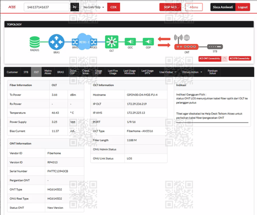Open the Last Usage IPTV tab

pyautogui.click(x=148, y=72)
